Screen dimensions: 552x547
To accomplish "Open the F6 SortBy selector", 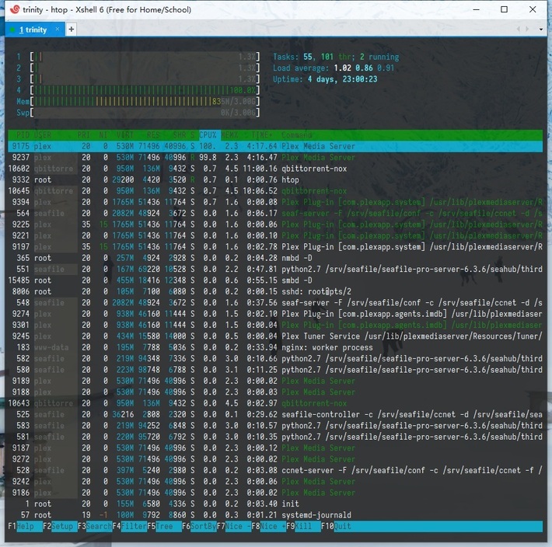I will pos(201,526).
